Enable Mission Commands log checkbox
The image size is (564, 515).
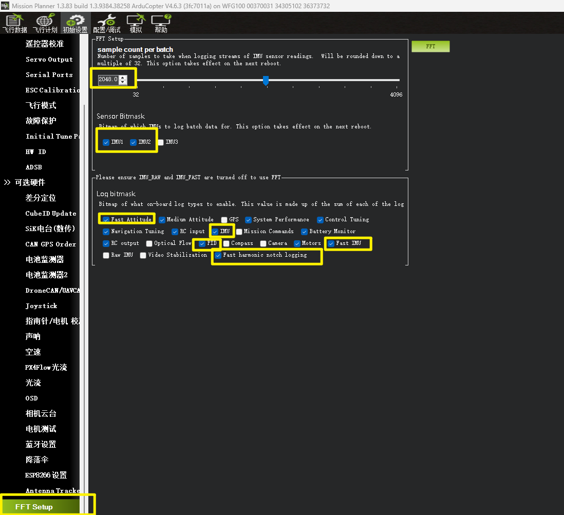[x=239, y=232]
